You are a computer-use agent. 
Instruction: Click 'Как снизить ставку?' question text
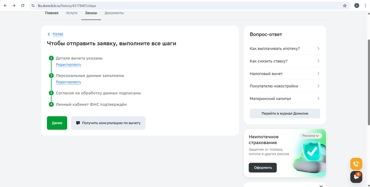click(269, 61)
